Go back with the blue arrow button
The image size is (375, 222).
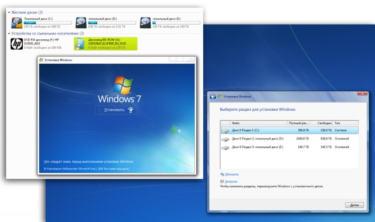click(x=213, y=97)
